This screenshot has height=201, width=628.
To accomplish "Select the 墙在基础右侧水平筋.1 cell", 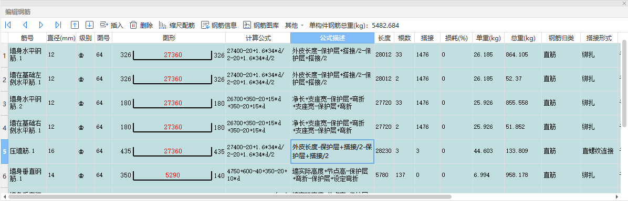I will [27, 127].
